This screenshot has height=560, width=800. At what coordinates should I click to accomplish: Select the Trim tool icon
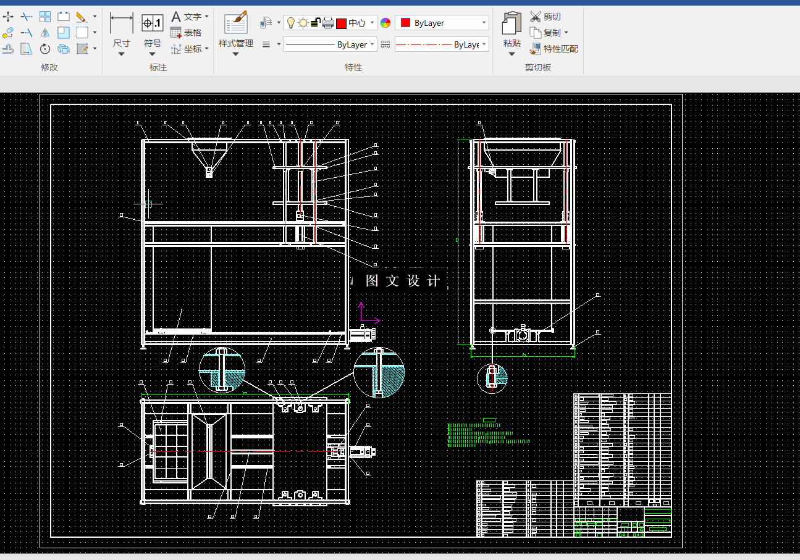click(x=27, y=17)
